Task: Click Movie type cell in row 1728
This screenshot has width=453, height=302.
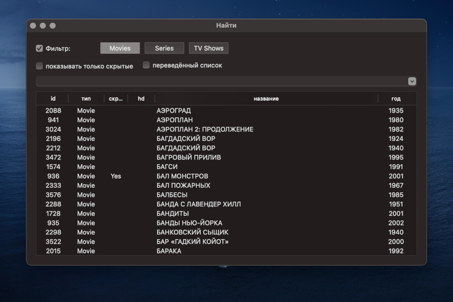Action: [86, 213]
